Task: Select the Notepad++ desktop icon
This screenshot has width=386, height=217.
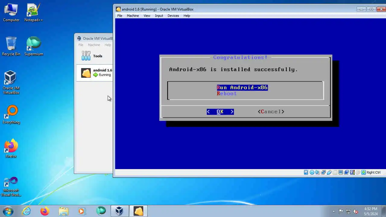Action: (33, 13)
